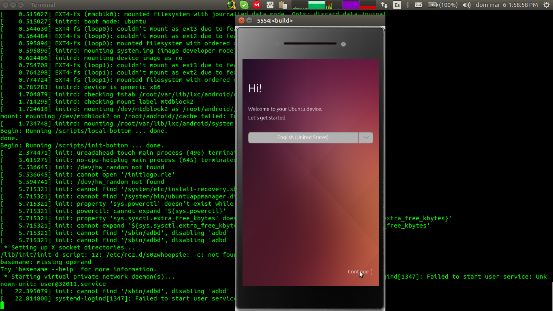This screenshot has width=553, height=311.
Task: Click the system monitor waveform tray icon
Action: point(270,5)
